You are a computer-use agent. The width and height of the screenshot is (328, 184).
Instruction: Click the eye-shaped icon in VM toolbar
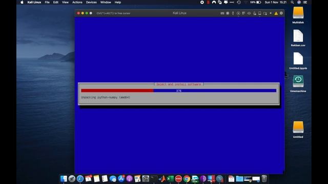pyautogui.click(x=249, y=13)
